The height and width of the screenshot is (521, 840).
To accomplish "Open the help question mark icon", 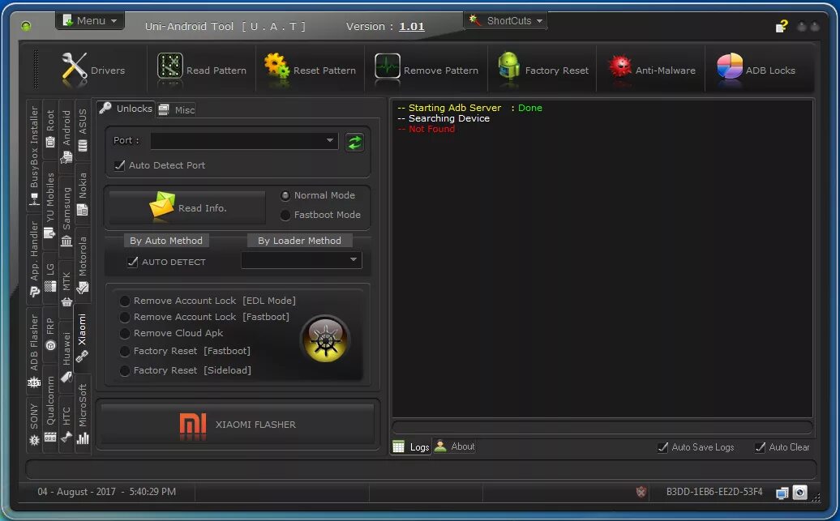I will (x=781, y=26).
